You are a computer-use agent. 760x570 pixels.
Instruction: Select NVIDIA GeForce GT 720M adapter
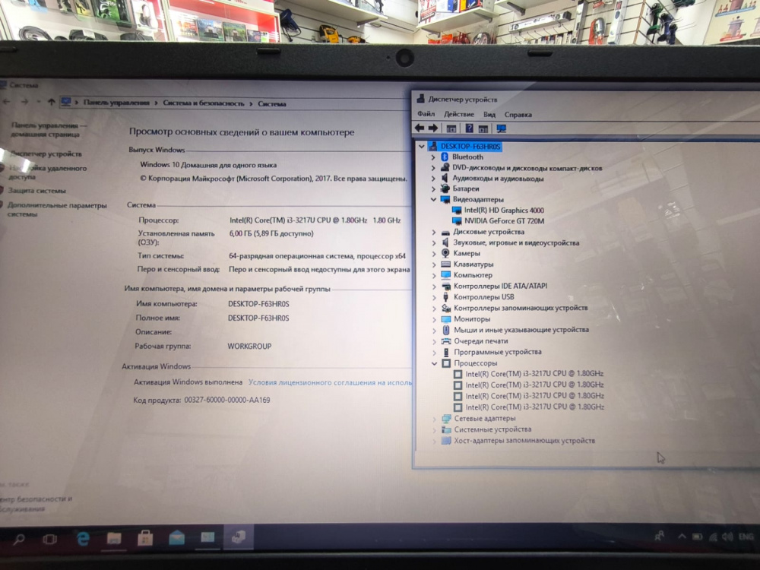point(504,220)
